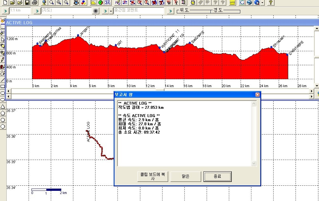Click the 맑은 clear button
319x201 pixels.
click(186, 177)
